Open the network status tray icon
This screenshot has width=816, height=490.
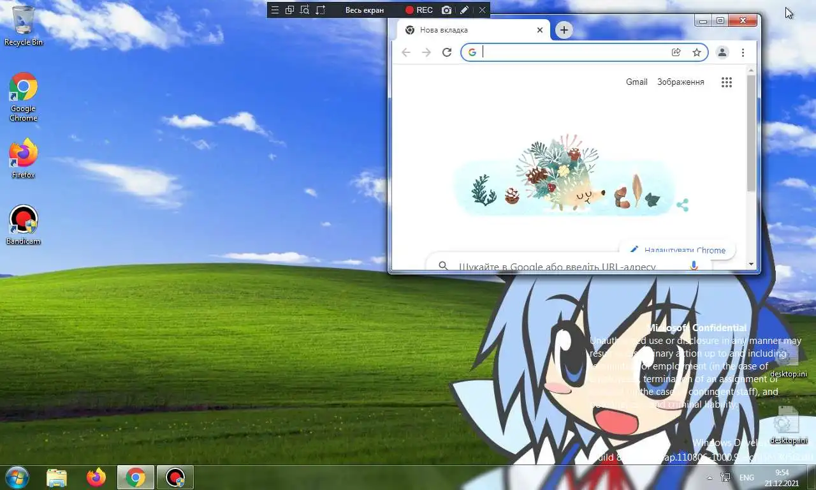[x=725, y=477]
